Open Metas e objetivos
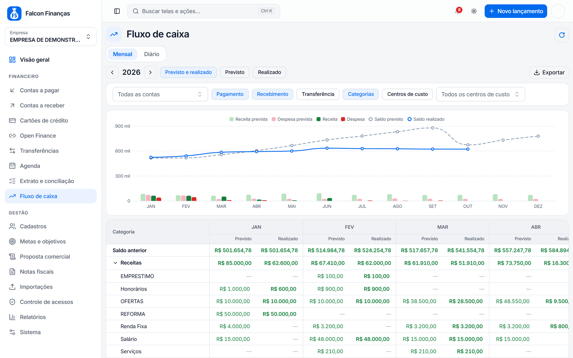Viewport: 573px width, 358px height. pyautogui.click(x=51, y=241)
